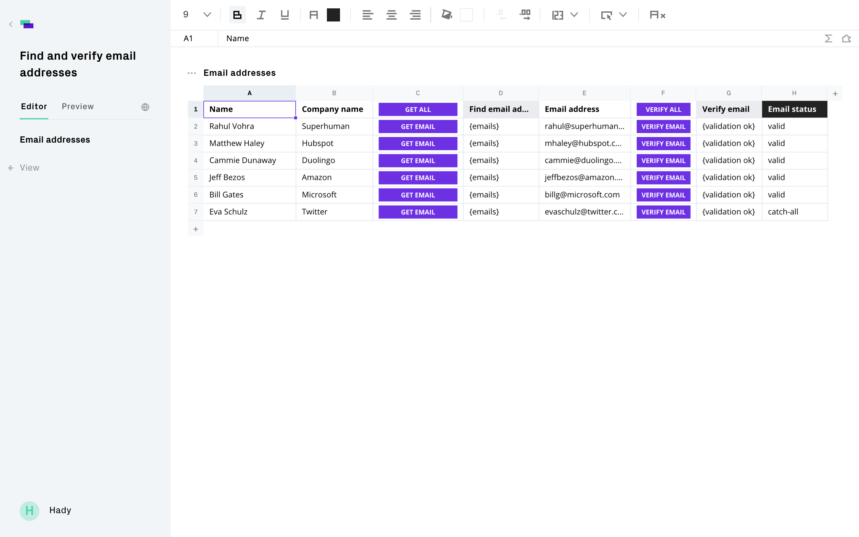Open the sigma formula icon
859x537 pixels.
pos(828,38)
